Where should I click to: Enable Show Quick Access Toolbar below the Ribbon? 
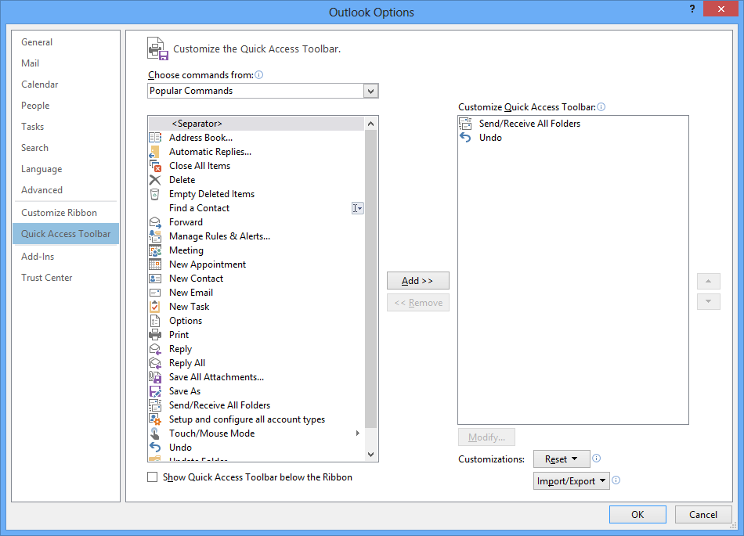(152, 477)
